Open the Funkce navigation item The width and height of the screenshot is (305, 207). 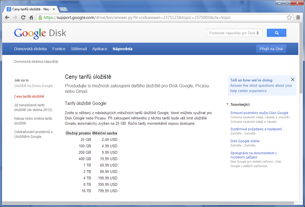(59, 49)
